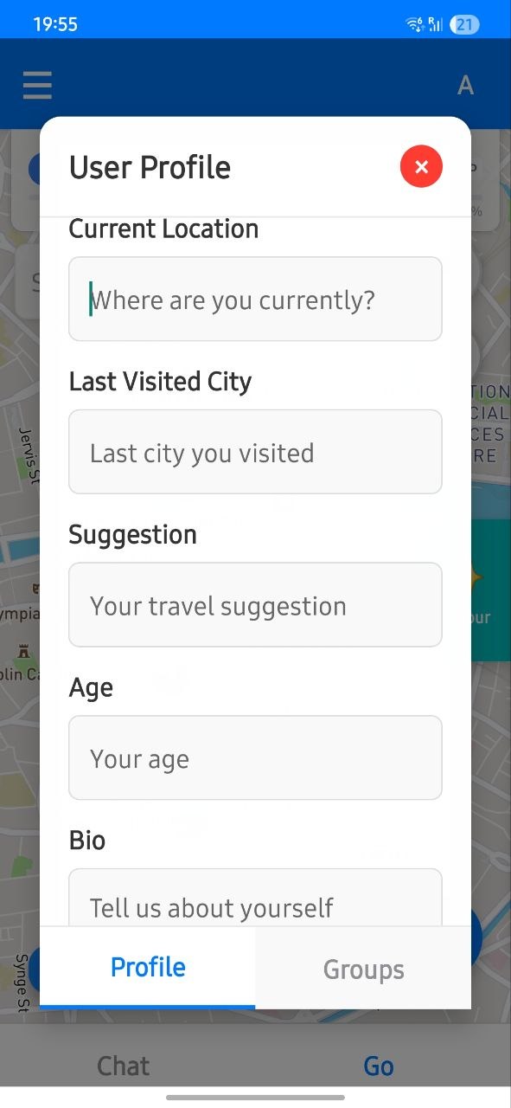Open the Chat tab at the bottom
Image resolution: width=511 pixels, height=1108 pixels.
tap(123, 1066)
